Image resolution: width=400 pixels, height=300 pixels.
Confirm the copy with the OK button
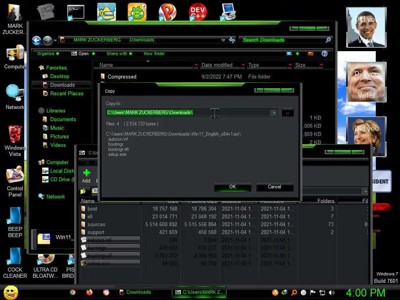pyautogui.click(x=233, y=187)
